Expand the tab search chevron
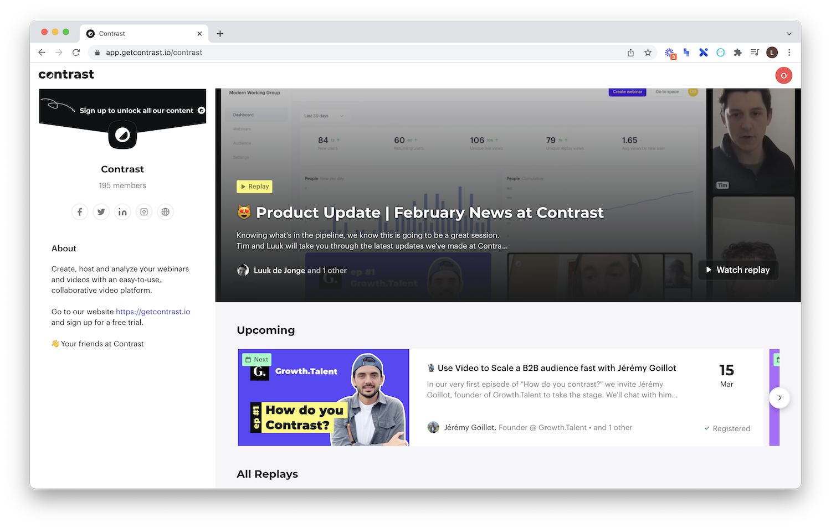This screenshot has height=528, width=831. click(x=789, y=34)
